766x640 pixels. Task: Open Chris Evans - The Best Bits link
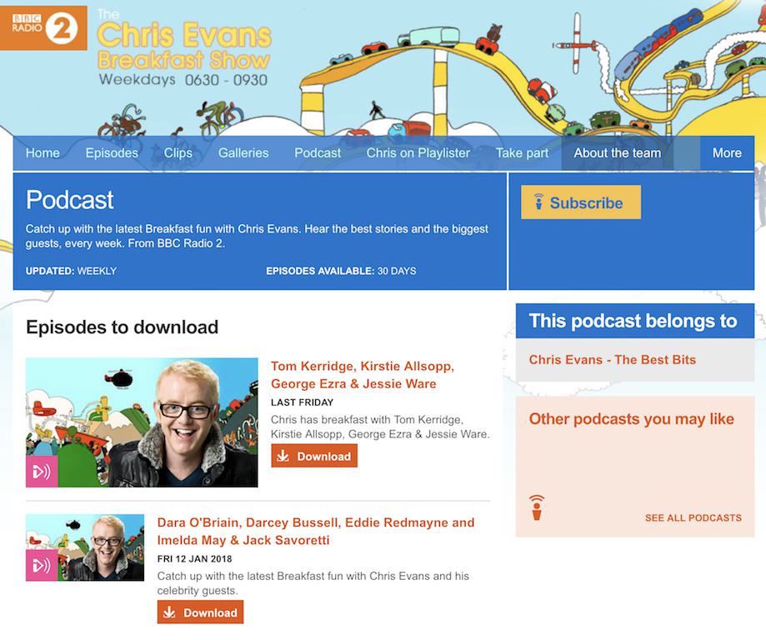point(613,360)
